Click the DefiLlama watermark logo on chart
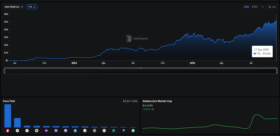Screen dimensions: 280x136 [137, 39]
